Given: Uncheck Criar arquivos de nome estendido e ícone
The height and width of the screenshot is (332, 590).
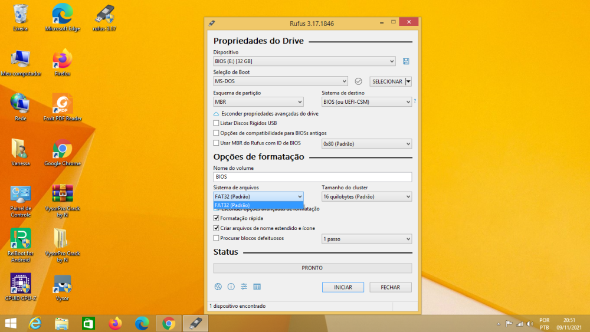Looking at the screenshot, I should [216, 228].
